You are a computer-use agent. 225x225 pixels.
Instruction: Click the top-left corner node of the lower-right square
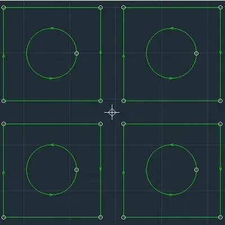click(123, 124)
